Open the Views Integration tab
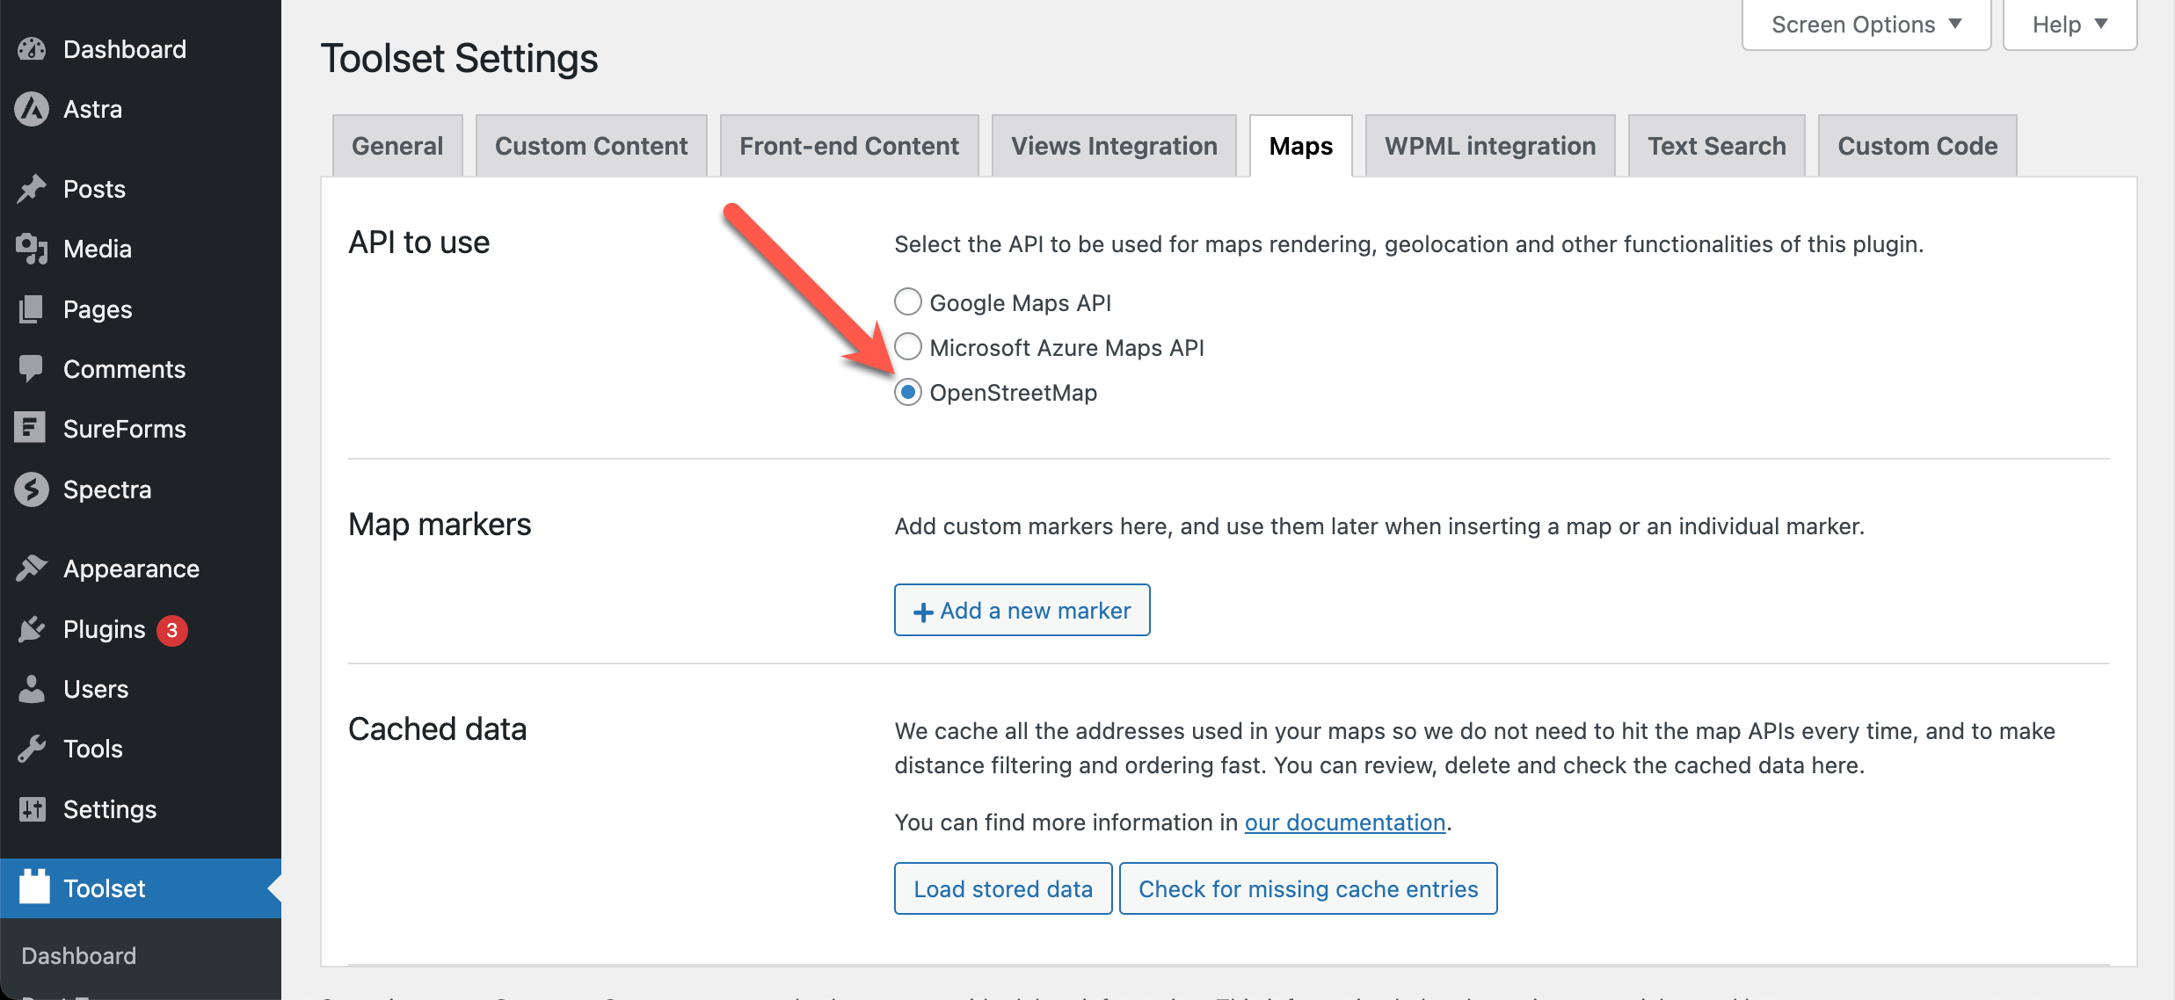Image resolution: width=2175 pixels, height=1000 pixels. click(1114, 146)
